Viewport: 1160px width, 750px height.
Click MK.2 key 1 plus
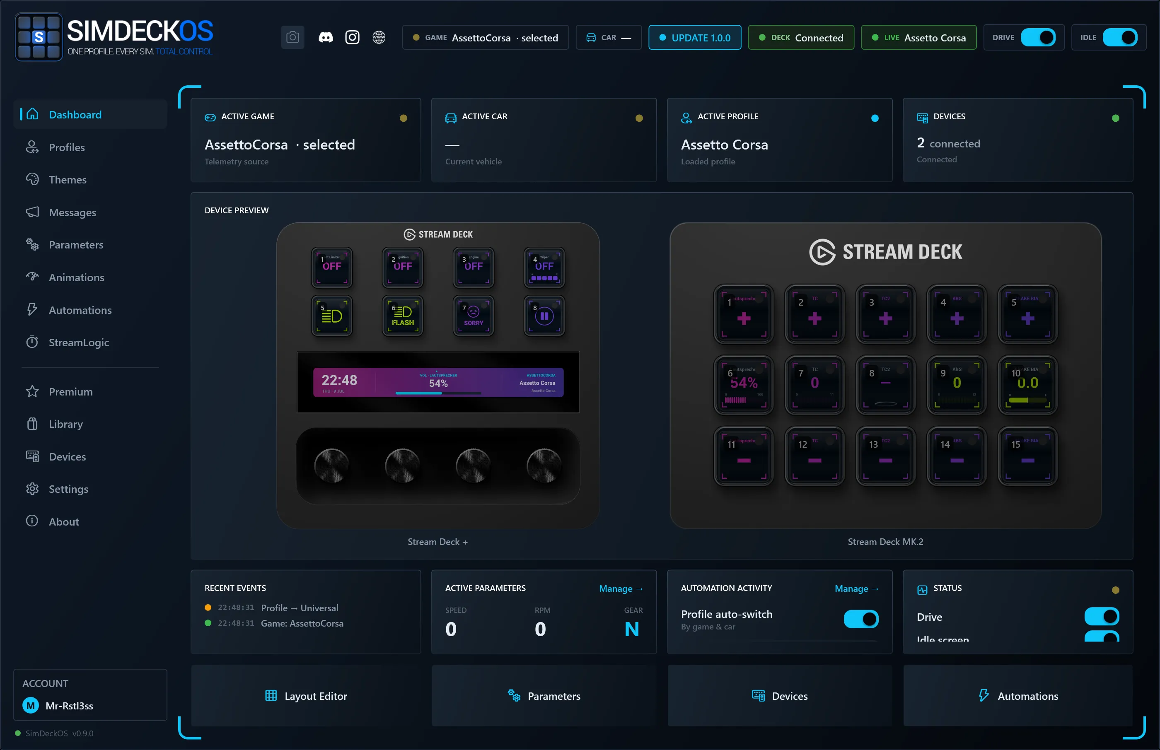[x=744, y=314]
